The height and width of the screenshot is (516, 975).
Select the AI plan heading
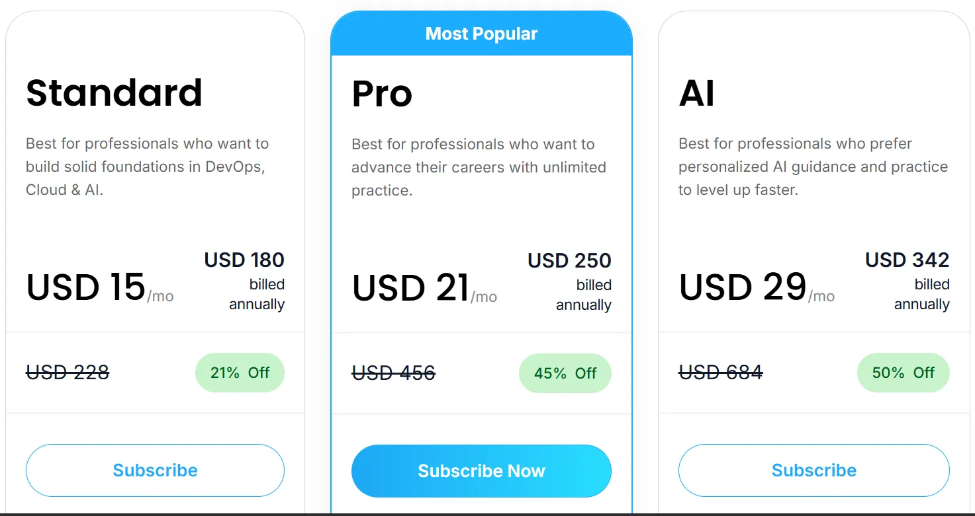click(x=696, y=92)
